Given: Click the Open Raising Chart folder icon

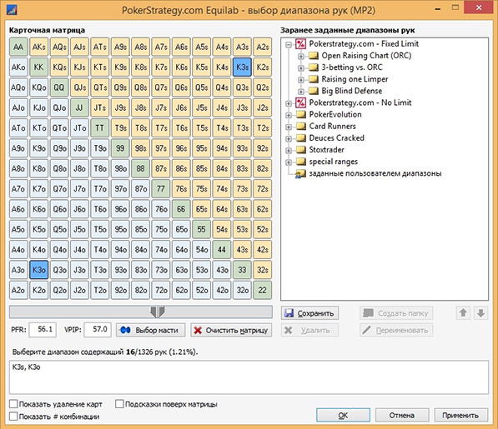Looking at the screenshot, I should [314, 56].
